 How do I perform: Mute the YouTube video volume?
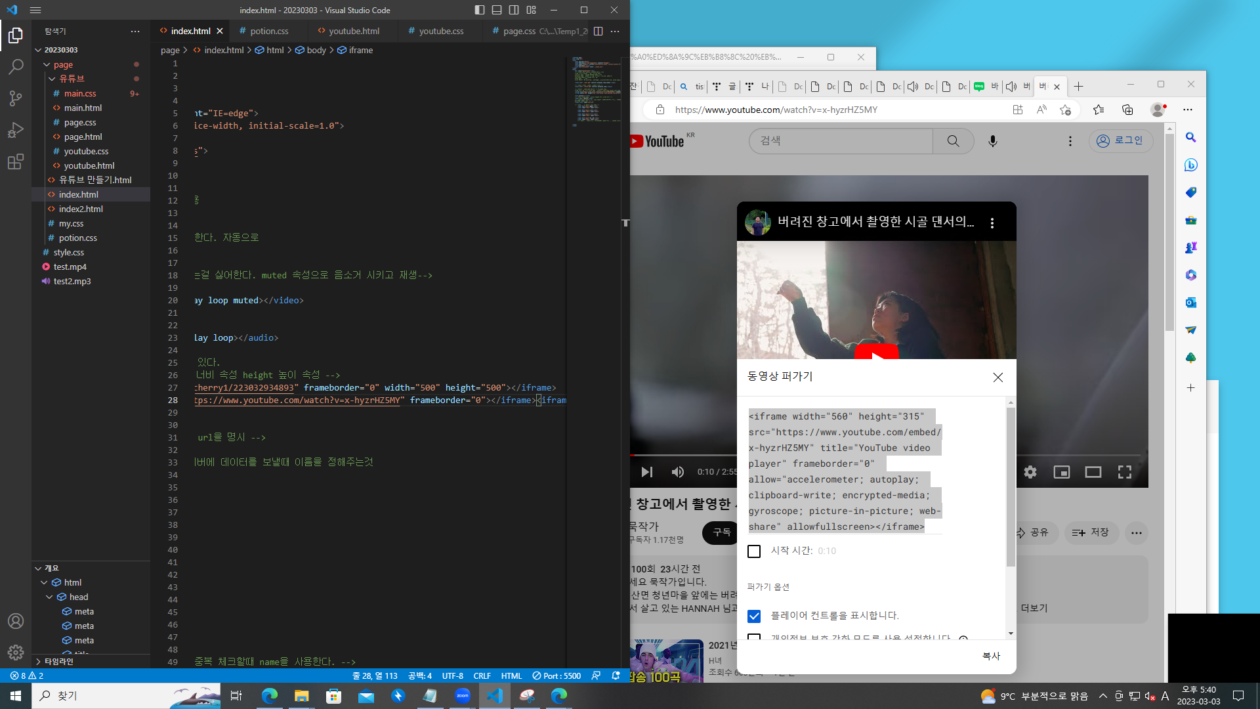coord(678,472)
